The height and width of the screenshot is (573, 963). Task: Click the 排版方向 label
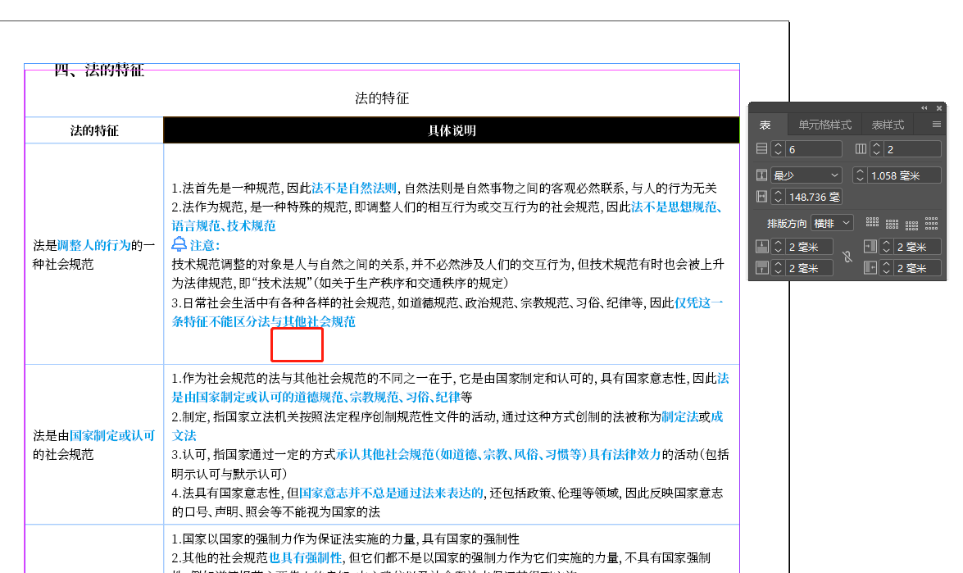click(787, 224)
